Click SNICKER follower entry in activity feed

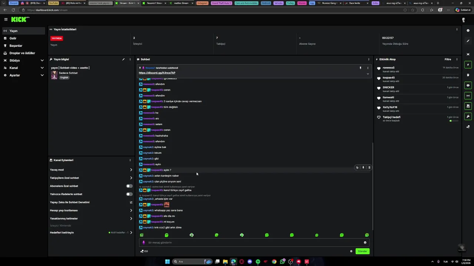tap(417, 89)
